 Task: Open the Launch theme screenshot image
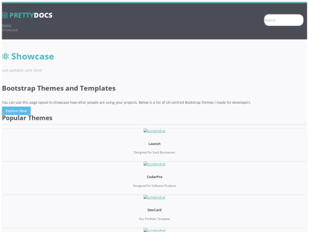(x=154, y=131)
